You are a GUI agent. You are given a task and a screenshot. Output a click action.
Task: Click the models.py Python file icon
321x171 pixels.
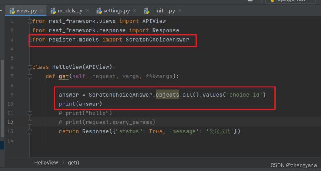(x=53, y=10)
